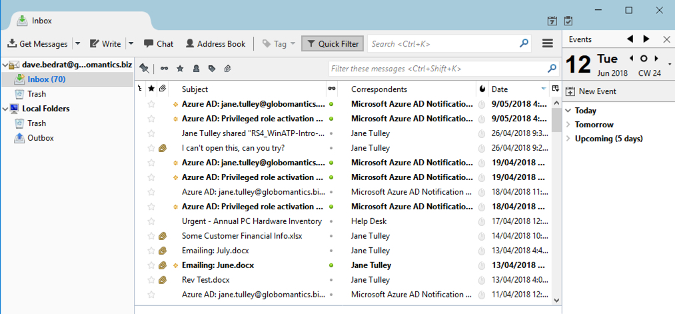Sort by thread column icon
The image size is (675, 314).
(139, 89)
